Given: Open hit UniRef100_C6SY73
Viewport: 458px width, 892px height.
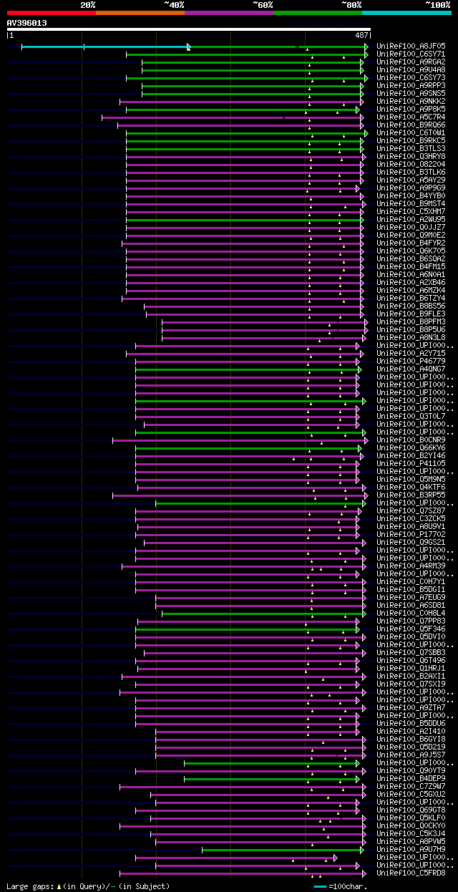Looking at the screenshot, I should click(411, 78).
